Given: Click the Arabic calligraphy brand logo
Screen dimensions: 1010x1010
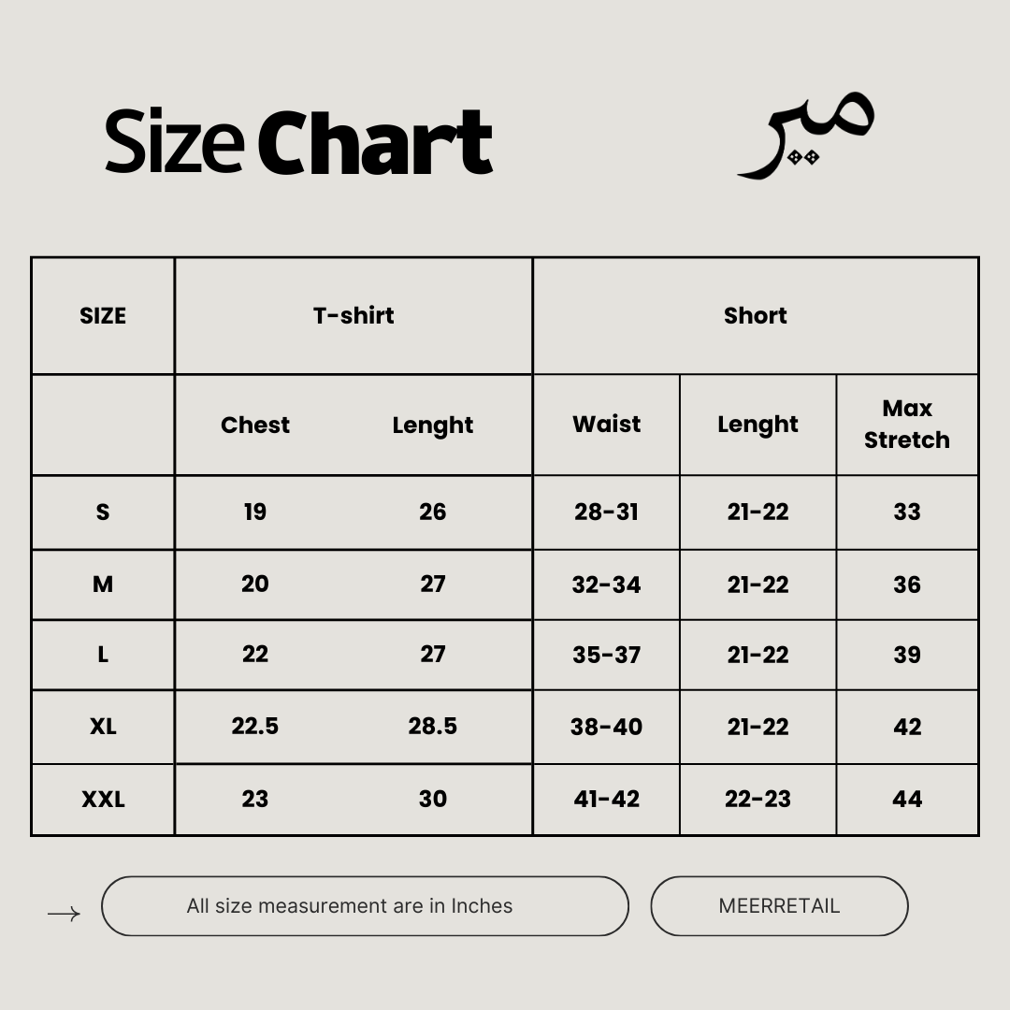Looking at the screenshot, I should (x=806, y=137).
